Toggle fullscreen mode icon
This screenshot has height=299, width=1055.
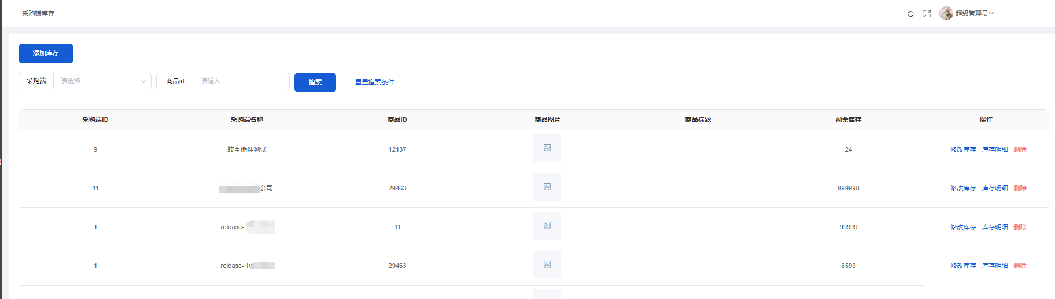[x=927, y=14]
